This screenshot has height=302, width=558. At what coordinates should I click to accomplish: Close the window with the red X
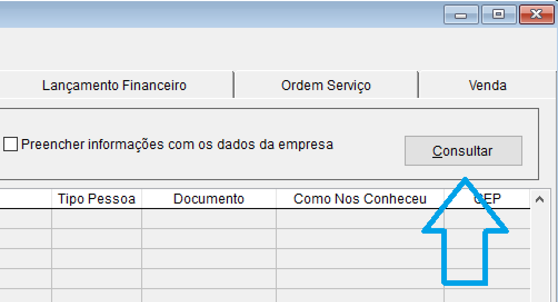[536, 15]
